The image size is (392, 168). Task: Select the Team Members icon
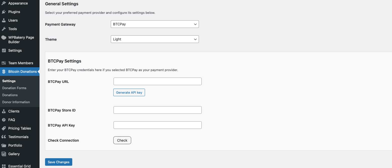tap(4, 63)
